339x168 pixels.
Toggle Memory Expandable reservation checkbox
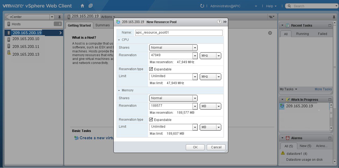(x=151, y=120)
